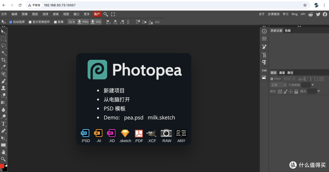Export as SVG button
The height and width of the screenshot is (172, 329).
click(96, 22)
